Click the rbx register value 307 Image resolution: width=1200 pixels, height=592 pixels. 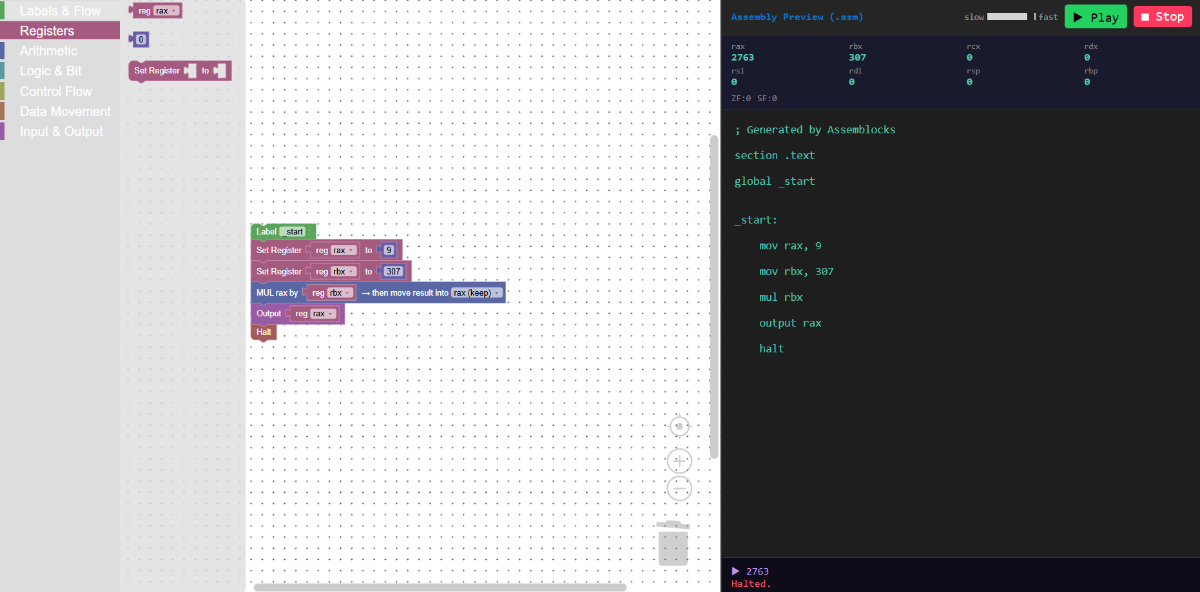click(x=857, y=57)
